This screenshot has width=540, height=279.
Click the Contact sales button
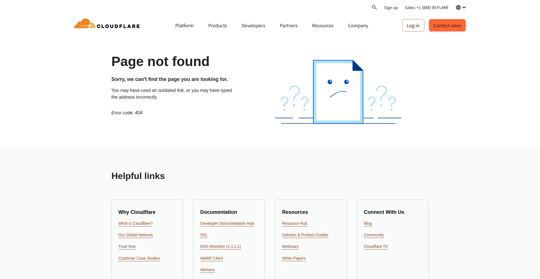tap(447, 25)
